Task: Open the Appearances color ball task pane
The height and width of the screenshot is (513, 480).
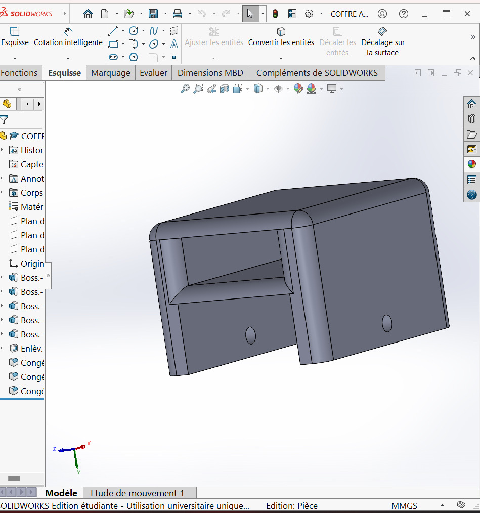Action: [x=471, y=164]
